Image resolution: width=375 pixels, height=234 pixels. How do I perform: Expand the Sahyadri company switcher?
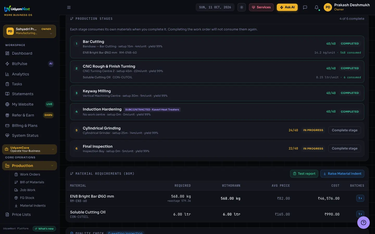tap(29, 31)
